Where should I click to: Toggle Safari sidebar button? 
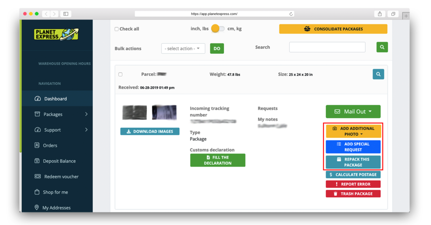(x=66, y=14)
